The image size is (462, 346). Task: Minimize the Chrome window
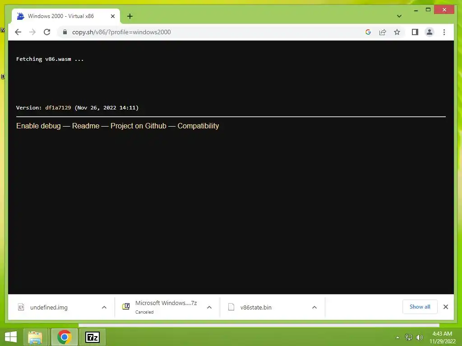click(x=416, y=10)
